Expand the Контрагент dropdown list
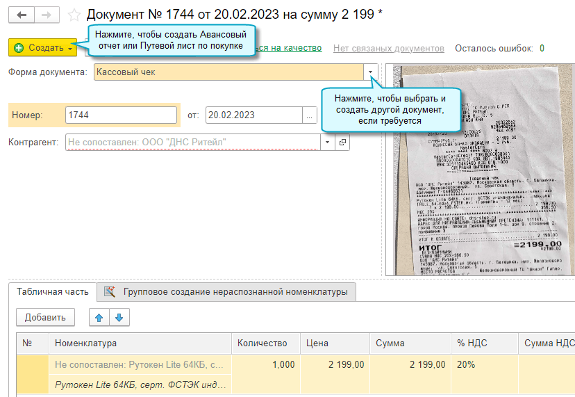This screenshot has width=575, height=397. coord(328,142)
